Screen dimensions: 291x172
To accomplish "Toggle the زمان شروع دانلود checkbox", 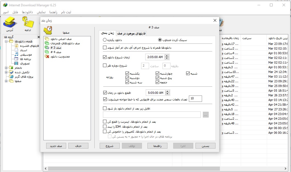I will click(105, 57).
